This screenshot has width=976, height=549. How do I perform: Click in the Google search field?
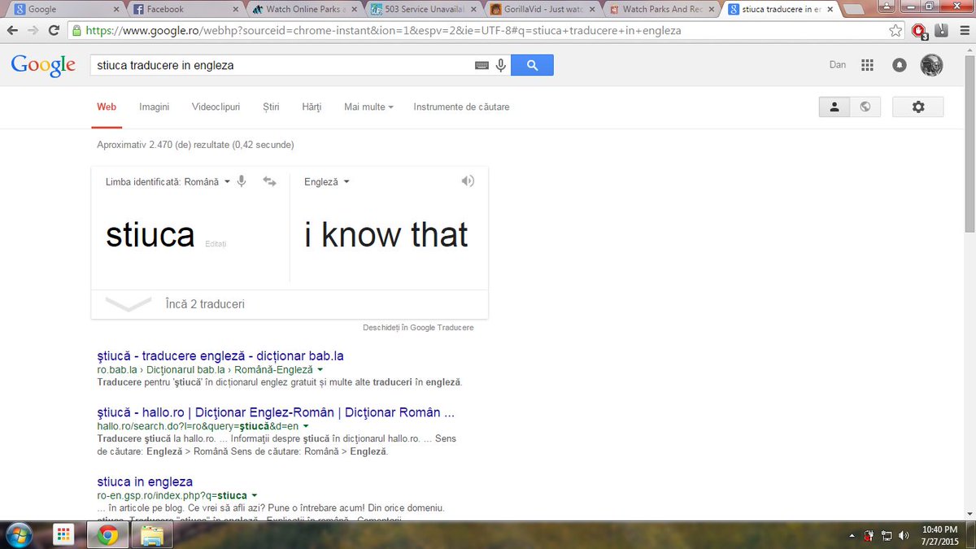[x=282, y=65]
